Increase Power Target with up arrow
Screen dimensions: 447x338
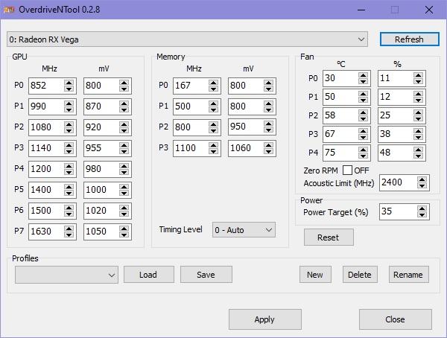tap(422, 208)
